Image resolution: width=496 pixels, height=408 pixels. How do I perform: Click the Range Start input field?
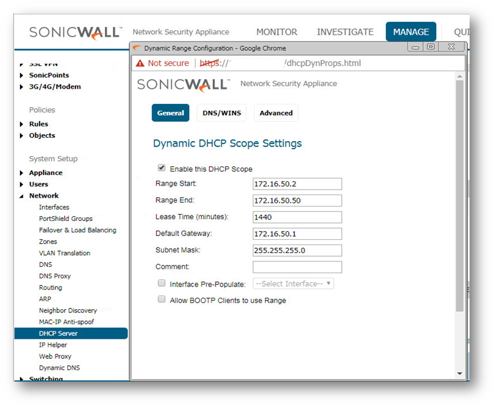click(297, 184)
